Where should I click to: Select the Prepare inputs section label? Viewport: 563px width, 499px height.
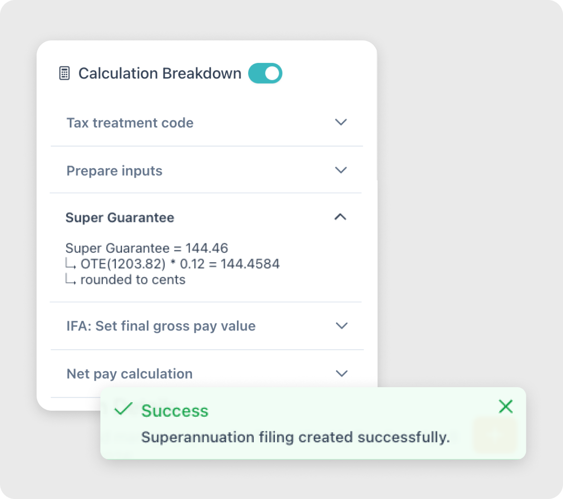(x=114, y=171)
